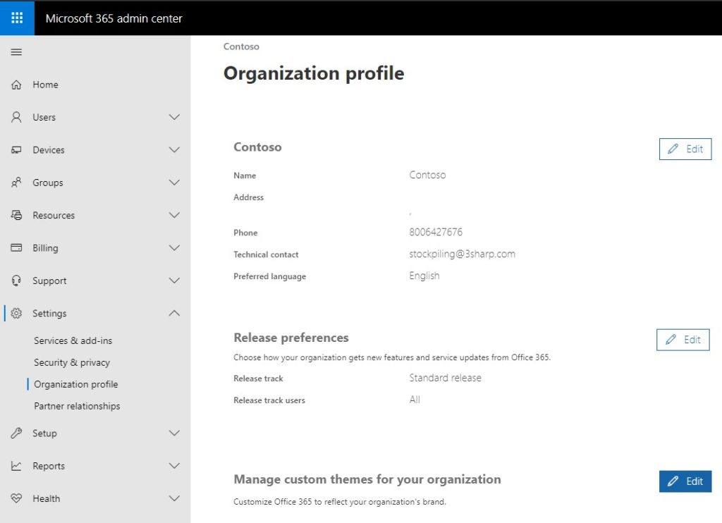This screenshot has width=722, height=523.
Task: Select the Users navigation label
Action: 44,118
